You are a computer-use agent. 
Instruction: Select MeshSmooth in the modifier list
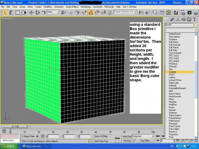tap(175, 96)
